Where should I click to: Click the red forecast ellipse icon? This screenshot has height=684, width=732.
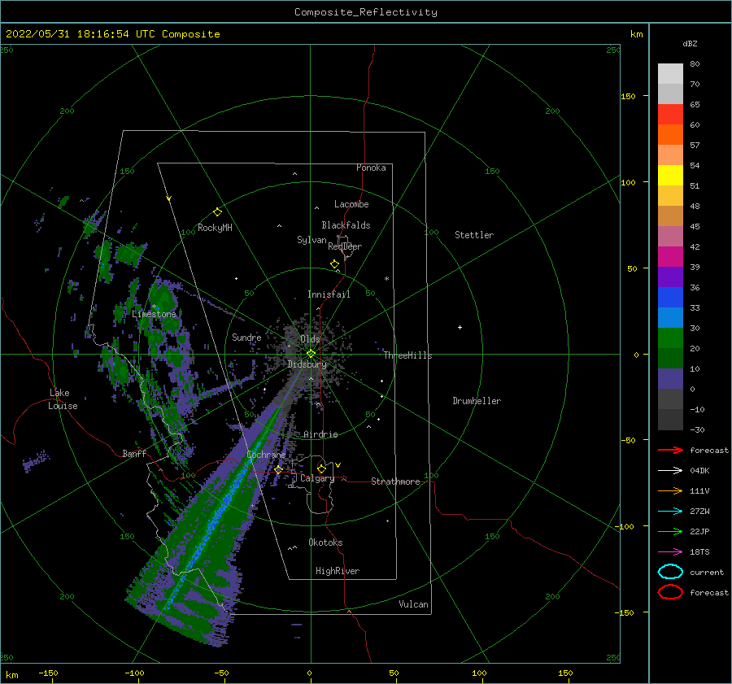point(670,592)
